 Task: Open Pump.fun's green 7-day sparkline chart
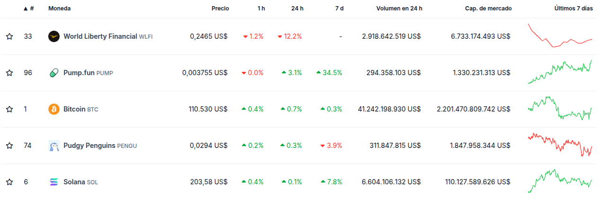pos(560,72)
